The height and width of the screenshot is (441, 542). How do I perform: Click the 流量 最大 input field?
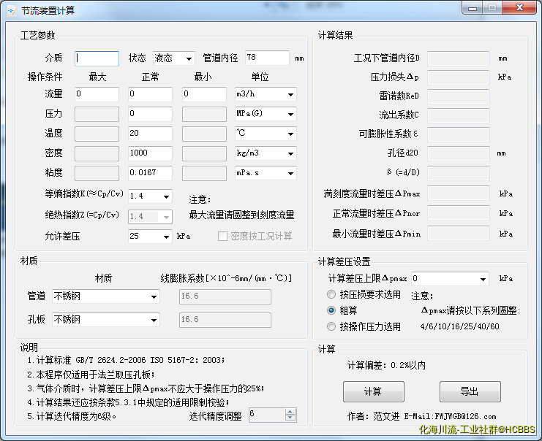(x=97, y=94)
